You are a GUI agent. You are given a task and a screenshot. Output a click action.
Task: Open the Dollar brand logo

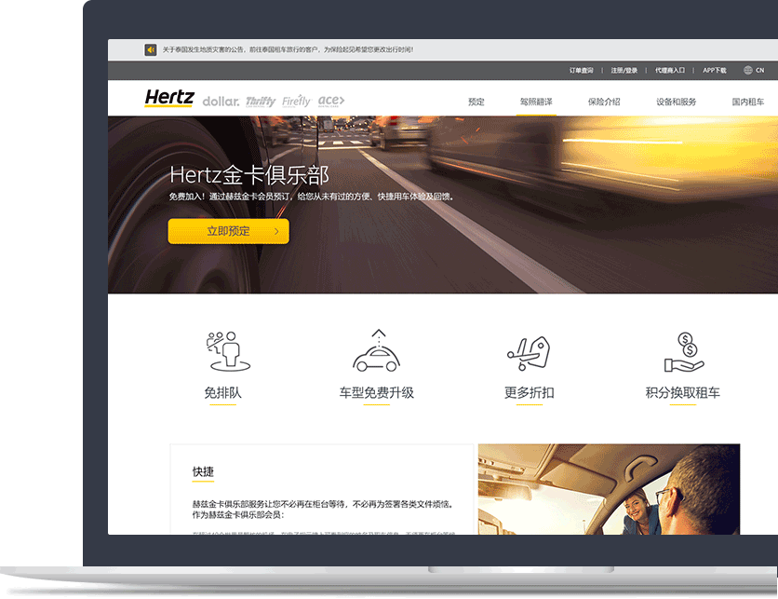[x=221, y=101]
